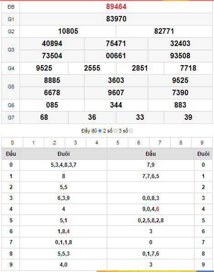
Task: Click digit 6 in number filter row
Action: (139, 143)
